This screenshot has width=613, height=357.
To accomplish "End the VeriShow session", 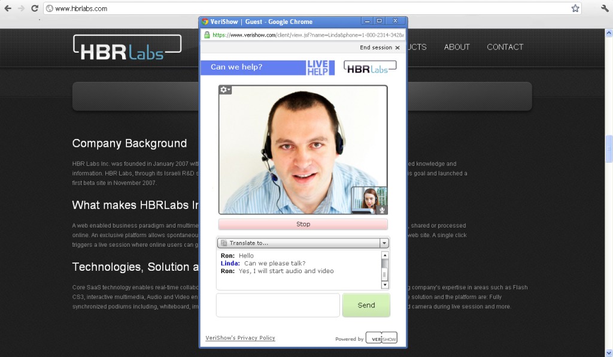I will click(380, 47).
